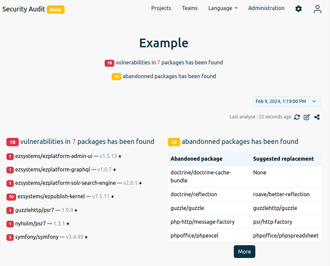The width and height of the screenshot is (330, 266).
Task: Click the share project icon
Action: [x=317, y=117]
